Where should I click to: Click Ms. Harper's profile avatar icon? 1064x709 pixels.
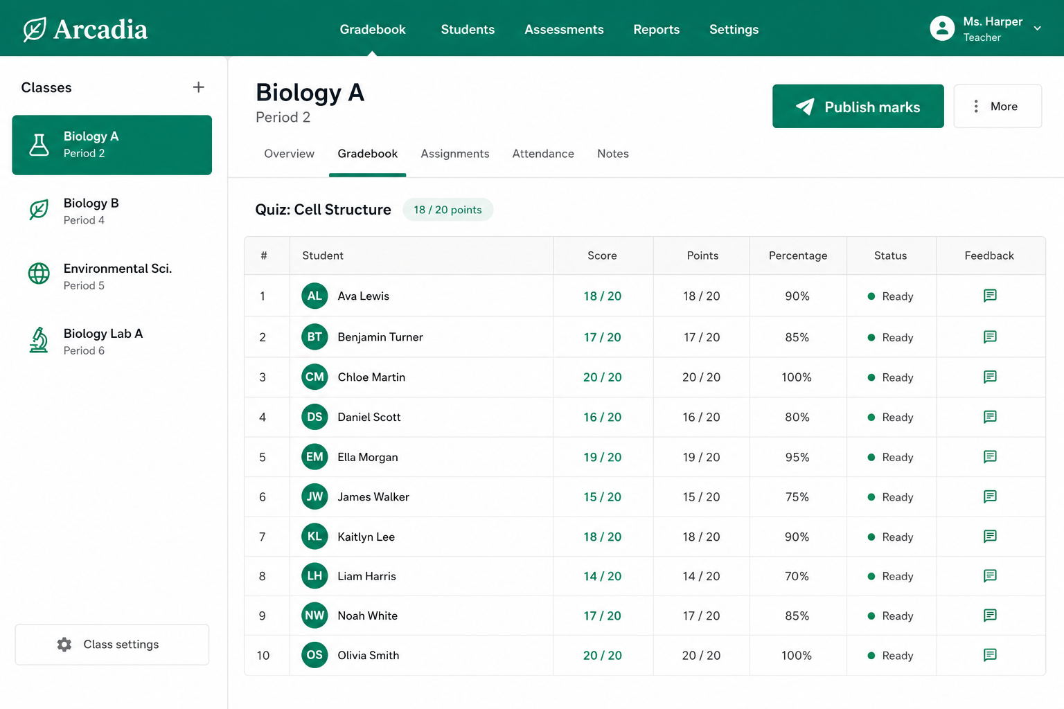pyautogui.click(x=942, y=28)
